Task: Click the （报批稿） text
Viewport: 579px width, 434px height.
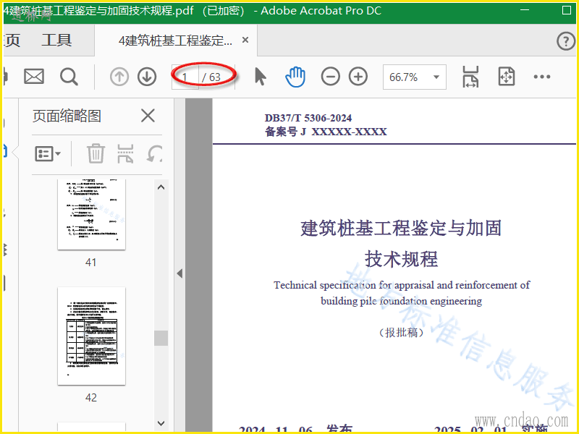Action: coord(401,333)
